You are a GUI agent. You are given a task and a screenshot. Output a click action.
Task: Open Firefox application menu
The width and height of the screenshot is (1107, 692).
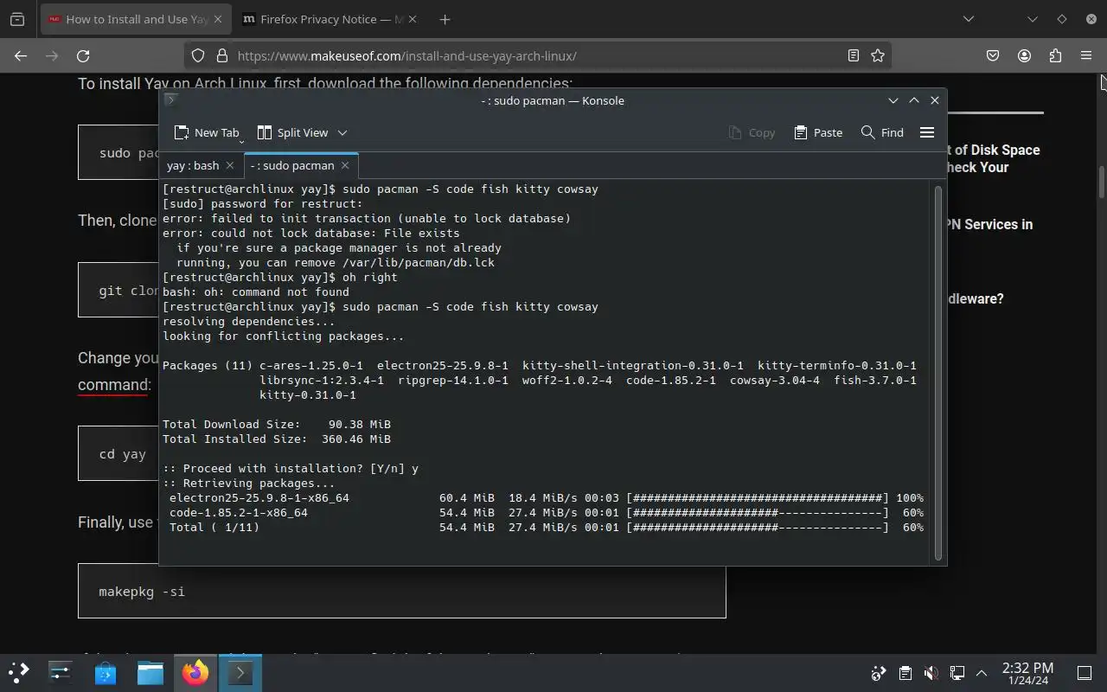pos(1086,55)
